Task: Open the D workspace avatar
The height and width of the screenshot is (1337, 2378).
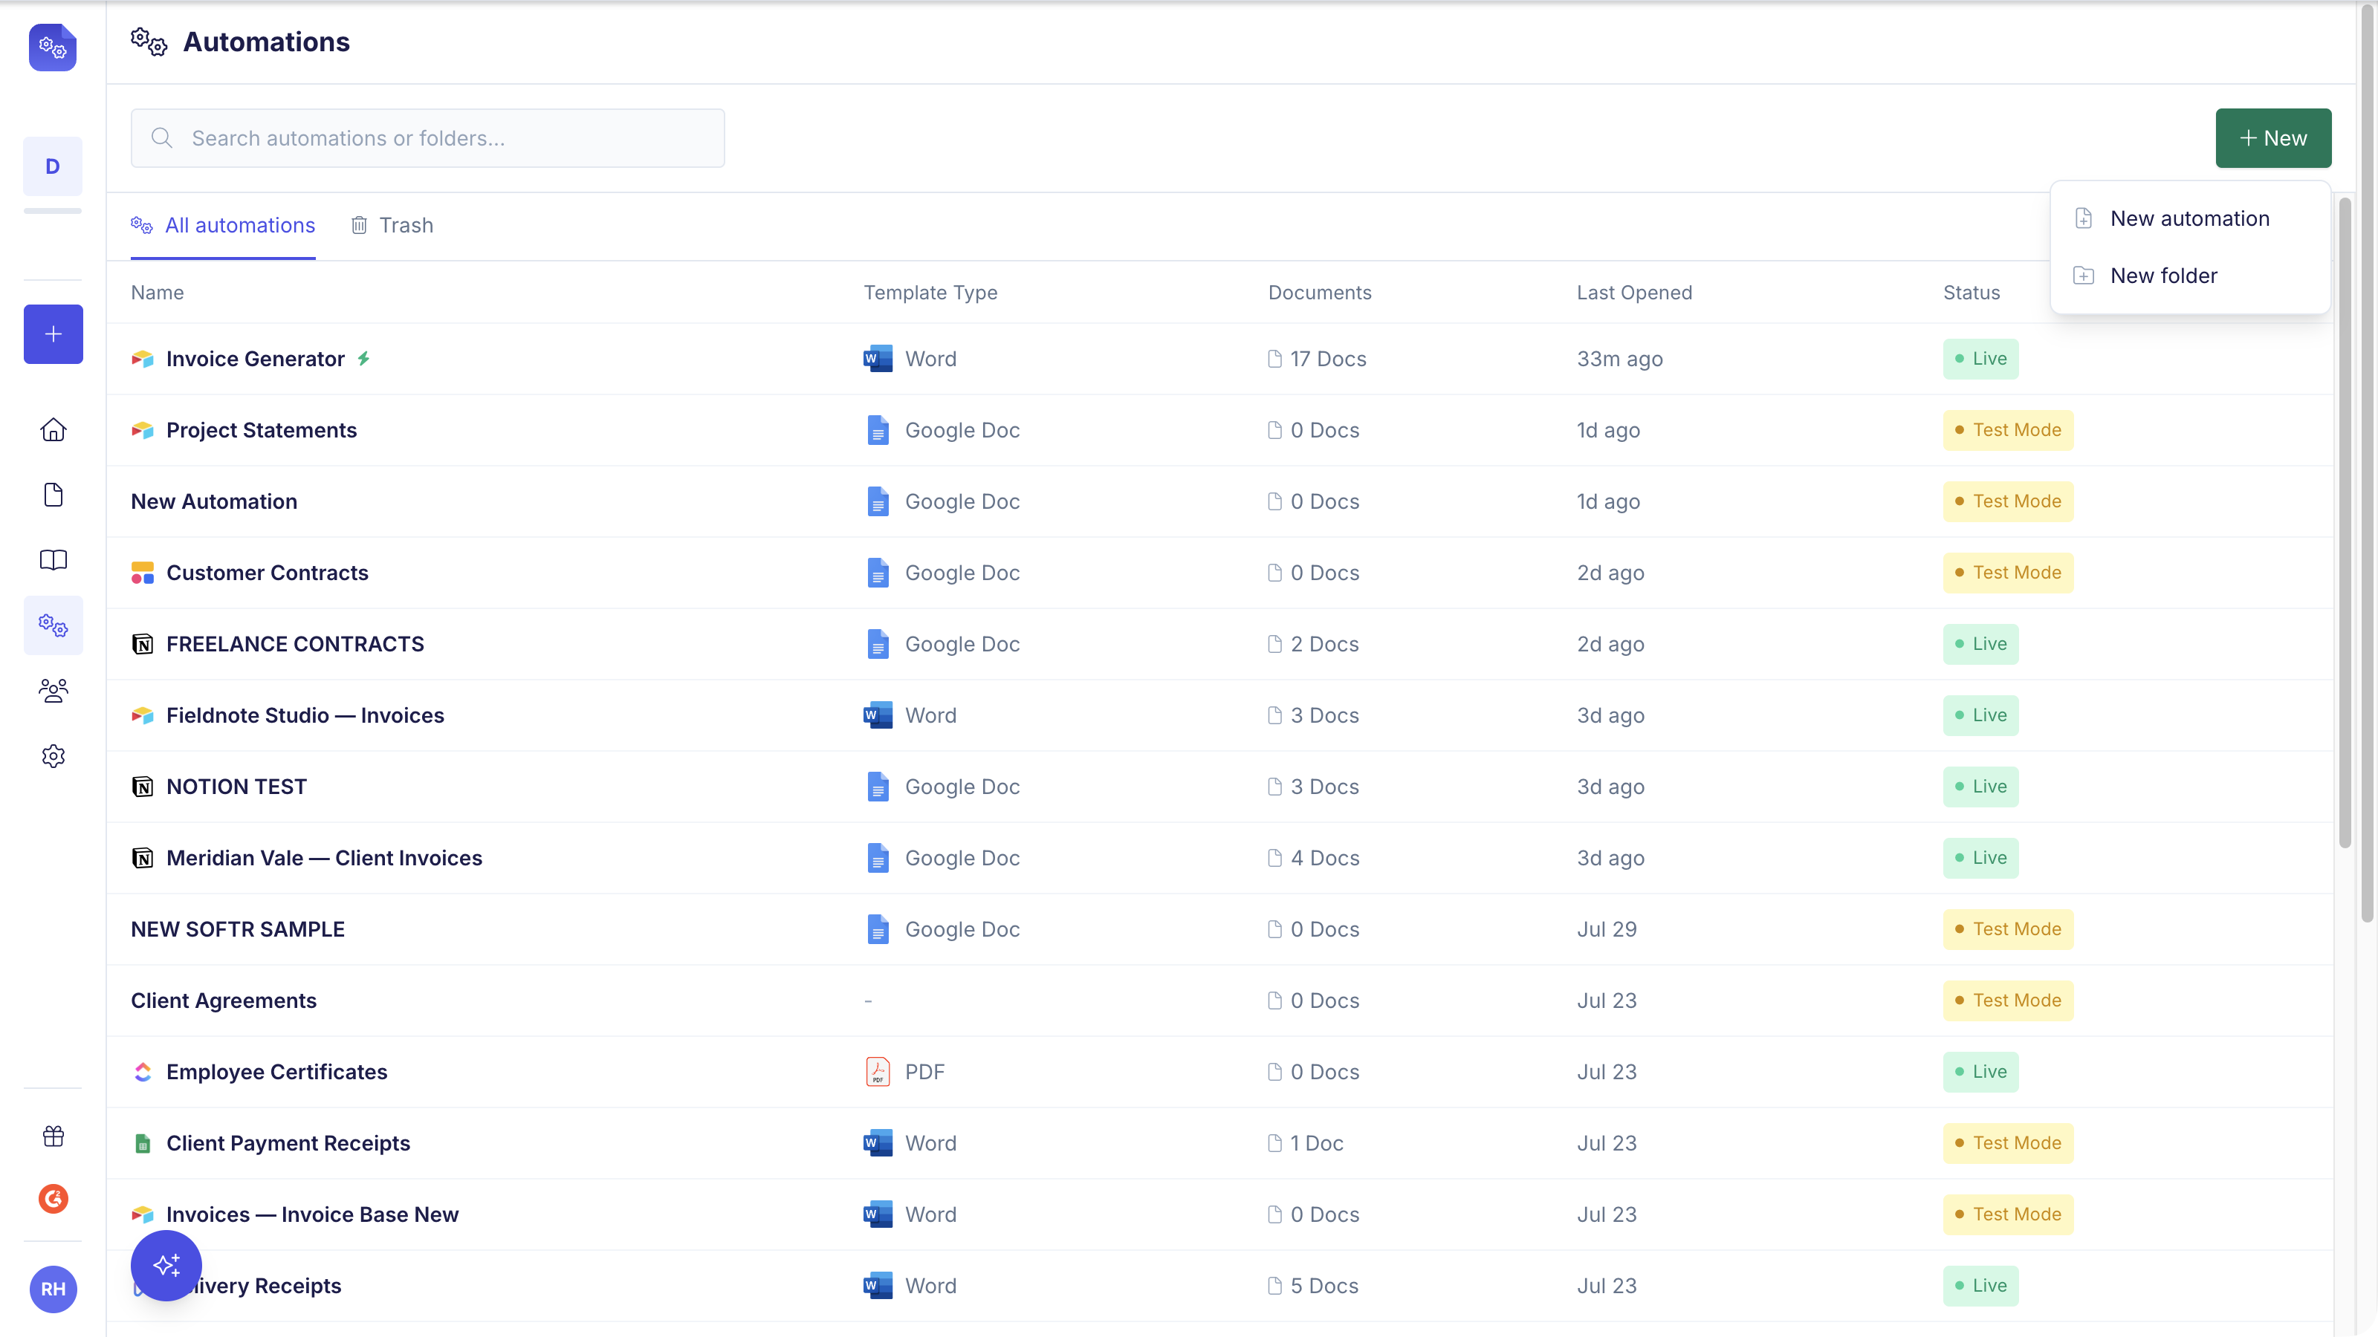Action: pos(53,166)
